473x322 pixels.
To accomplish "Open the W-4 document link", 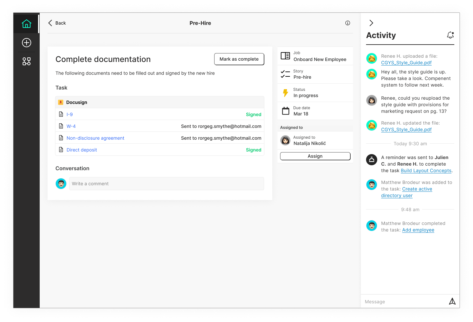I will pyautogui.click(x=71, y=126).
